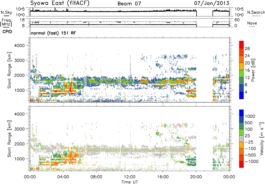Click the 'Slant Range [km]' label of the power plot
Screen dimensions: 265x184
[9, 70]
